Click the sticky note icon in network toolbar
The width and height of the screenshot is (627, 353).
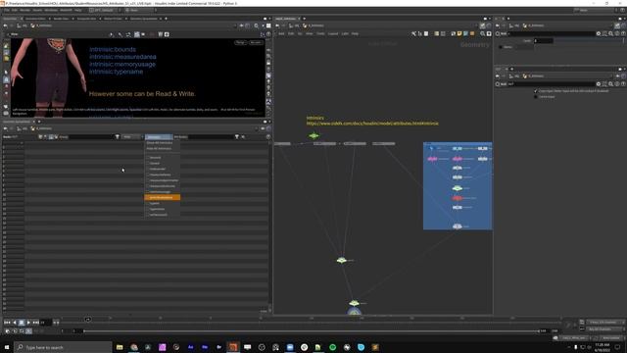point(459,34)
